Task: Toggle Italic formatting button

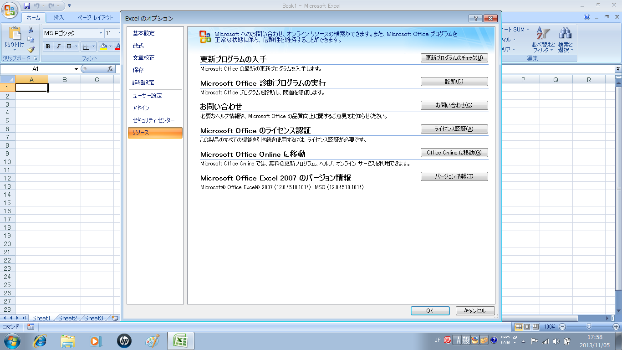Action: pyautogui.click(x=58, y=46)
